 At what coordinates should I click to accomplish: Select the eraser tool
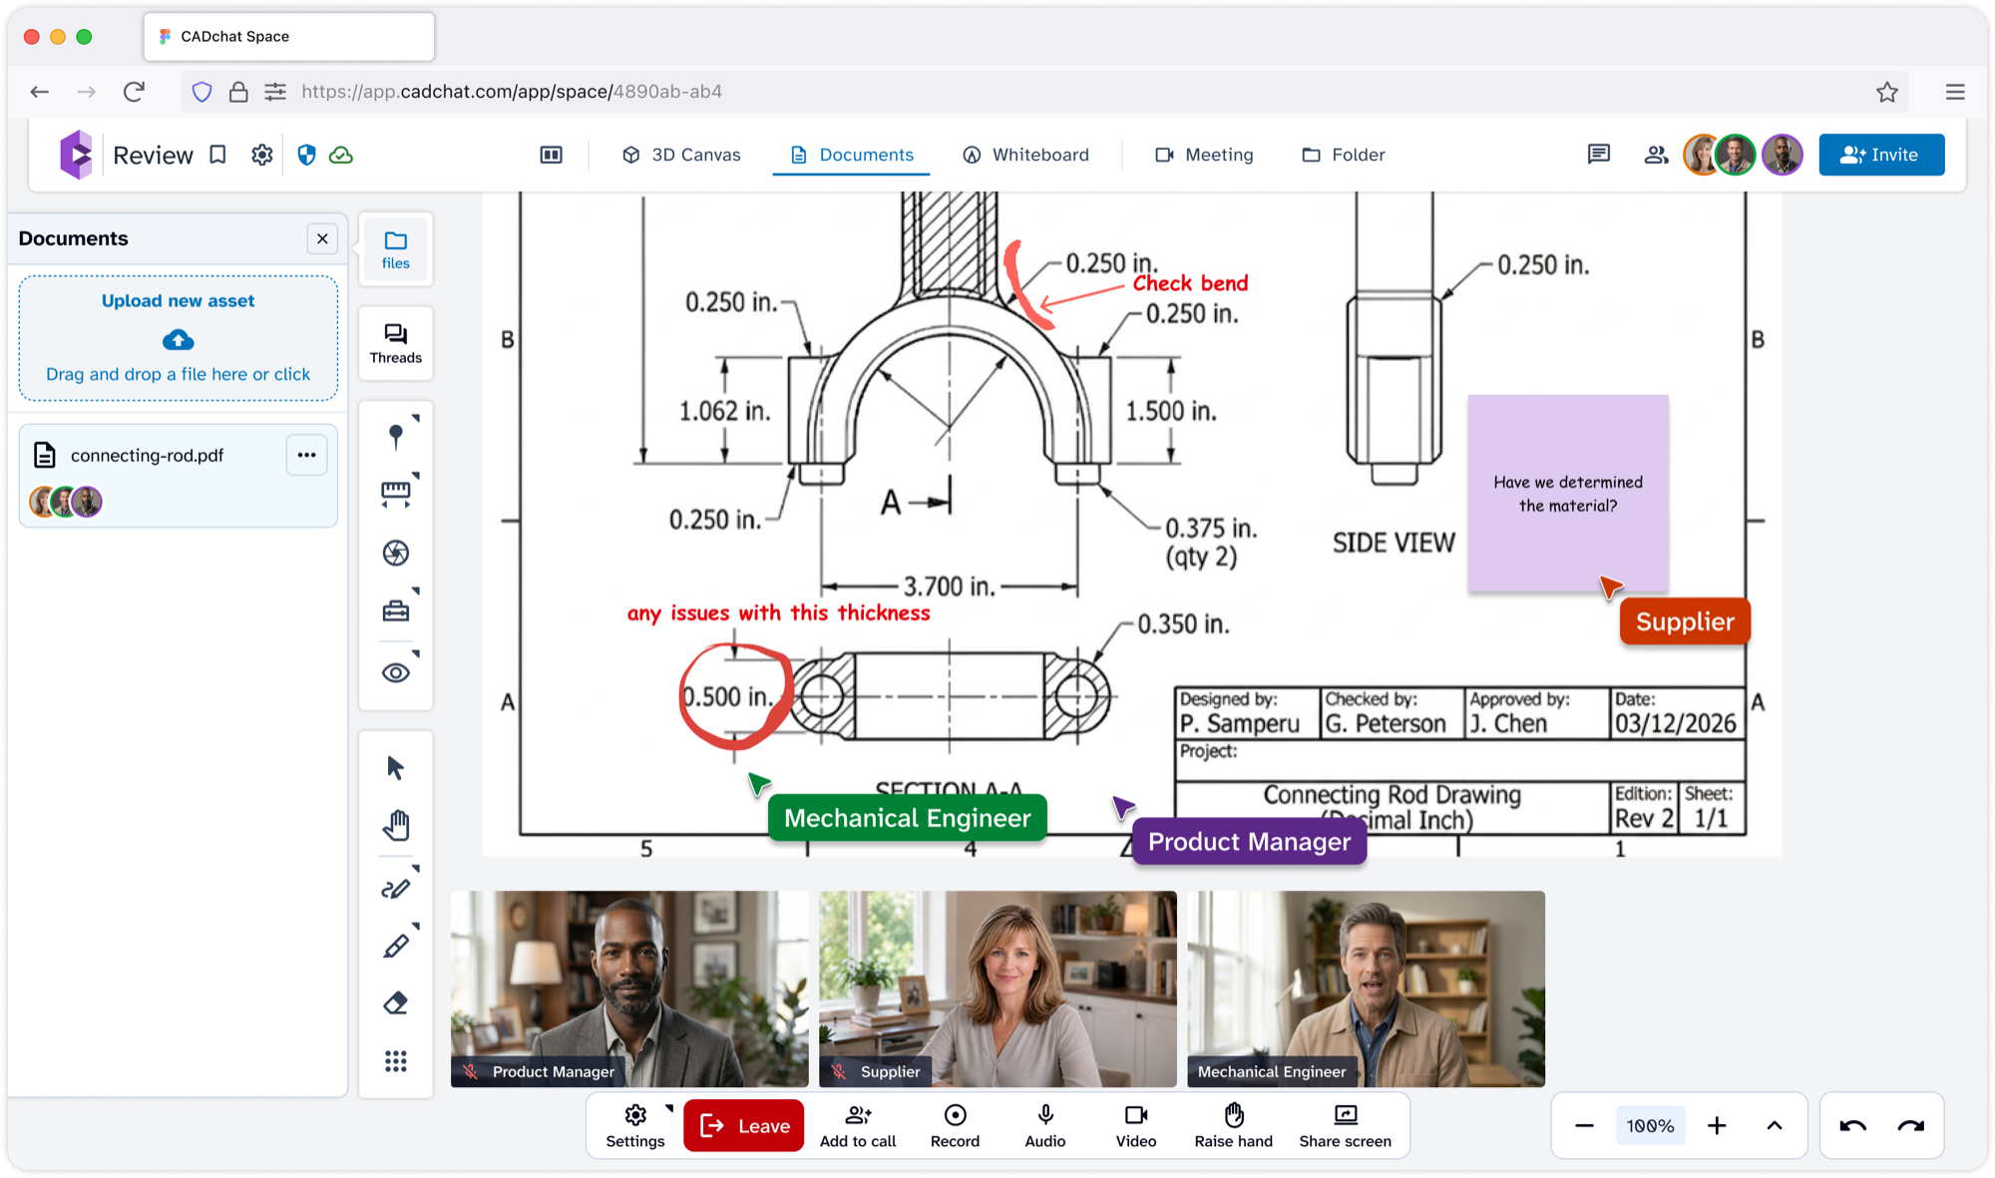coord(396,1002)
